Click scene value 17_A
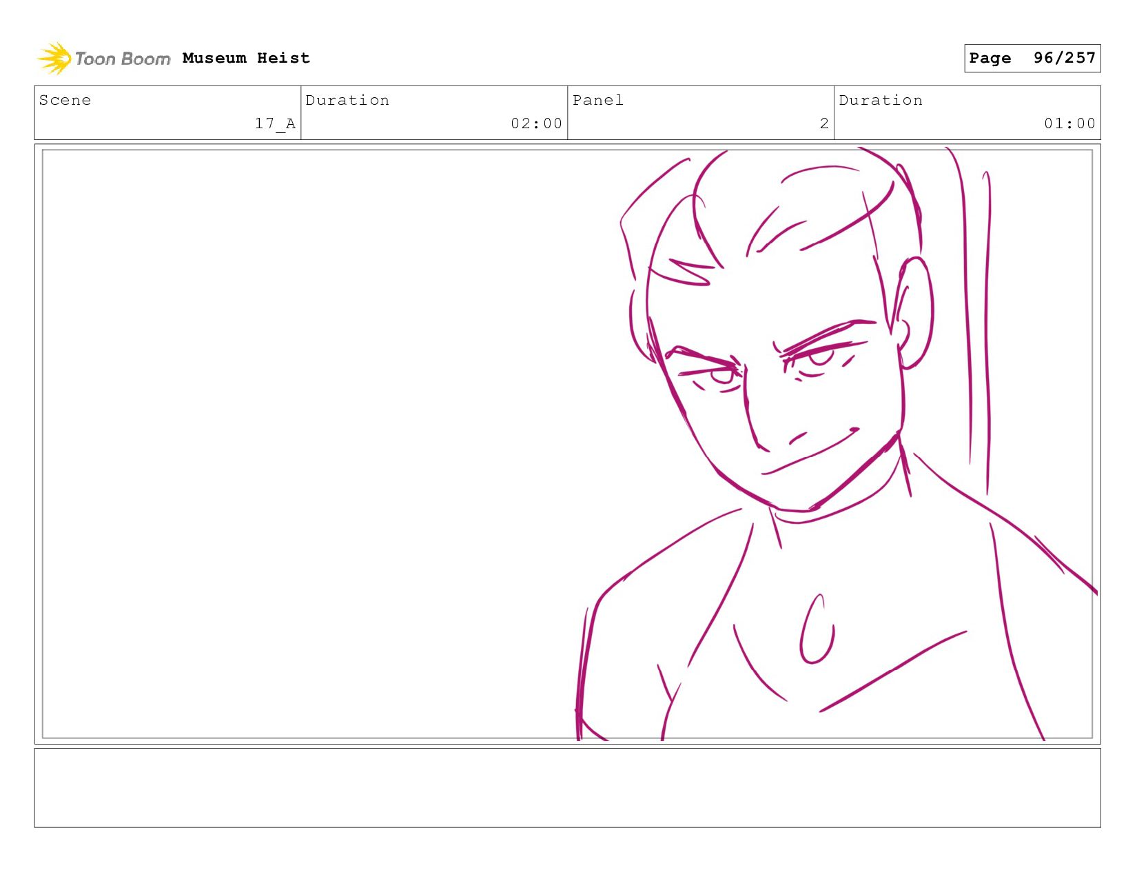 pyautogui.click(x=275, y=123)
